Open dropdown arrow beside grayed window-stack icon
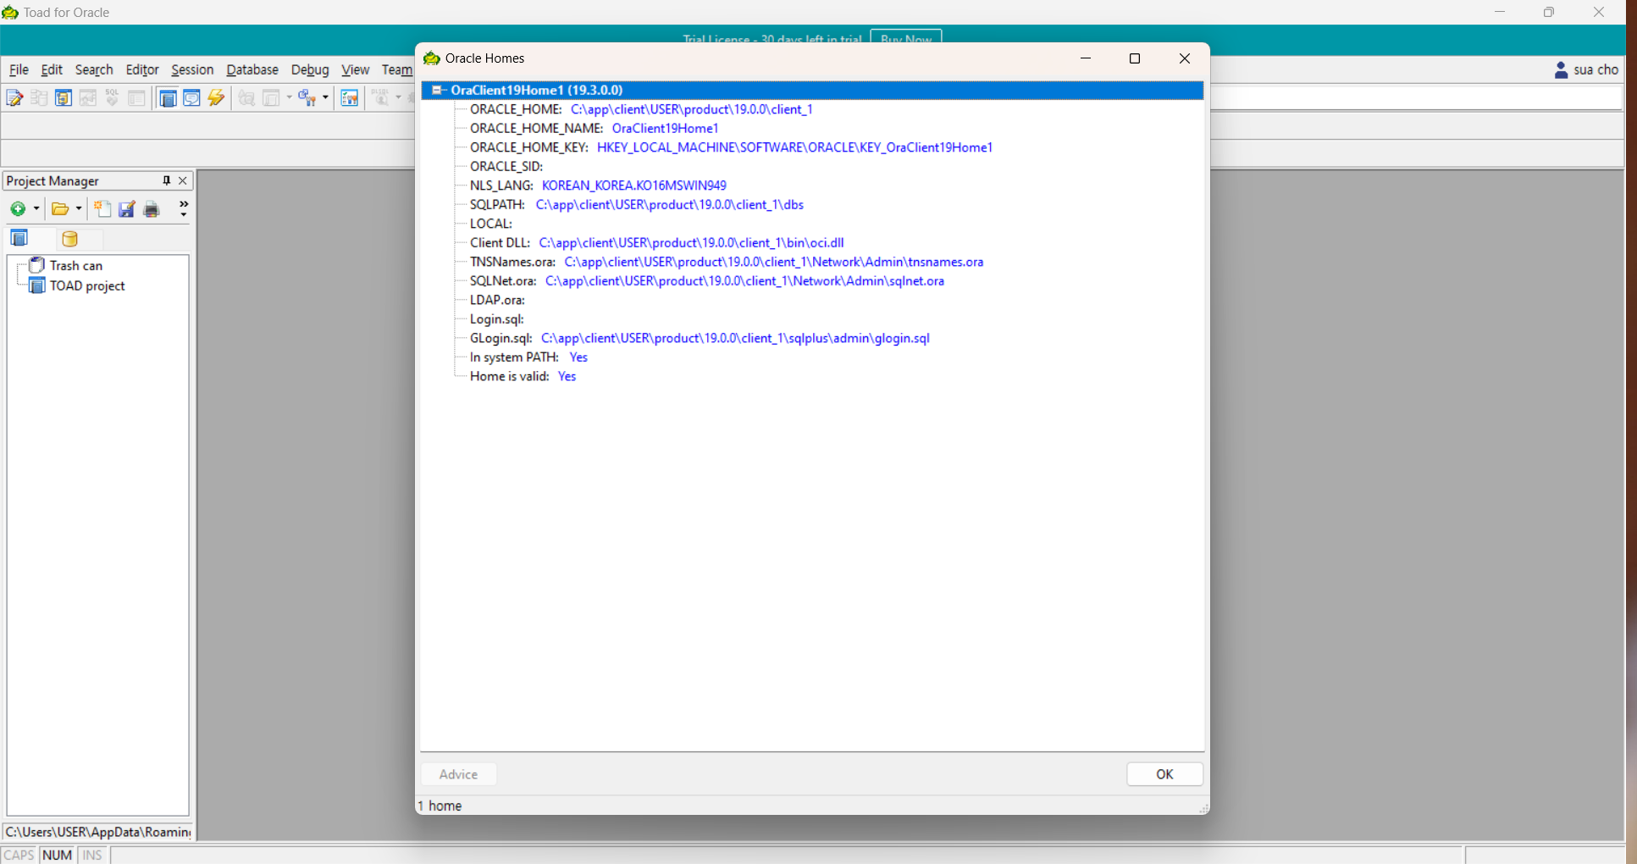 pyautogui.click(x=289, y=98)
